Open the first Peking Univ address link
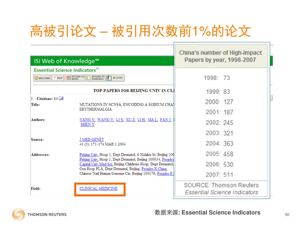This screenshot has height=226, width=301. click(89, 155)
